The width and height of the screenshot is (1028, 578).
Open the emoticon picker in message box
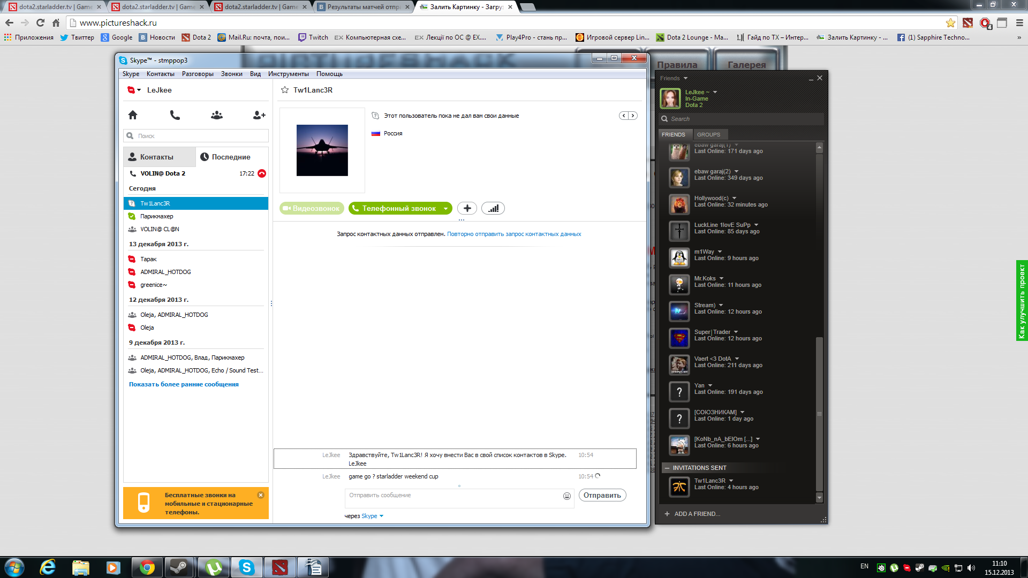click(x=567, y=496)
